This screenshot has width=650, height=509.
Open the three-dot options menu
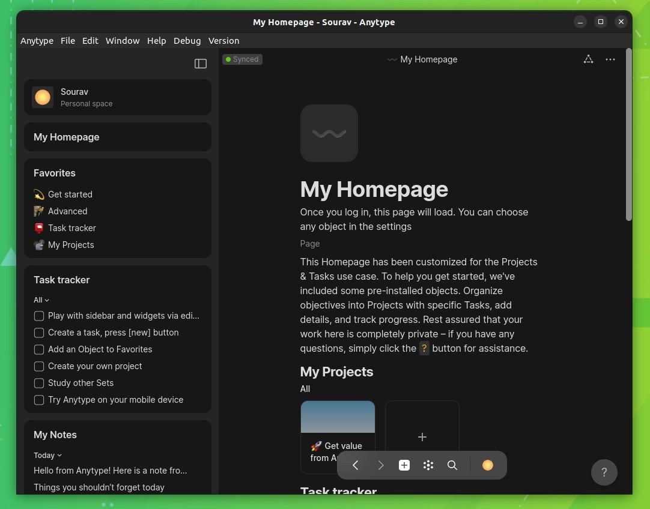[x=610, y=59]
